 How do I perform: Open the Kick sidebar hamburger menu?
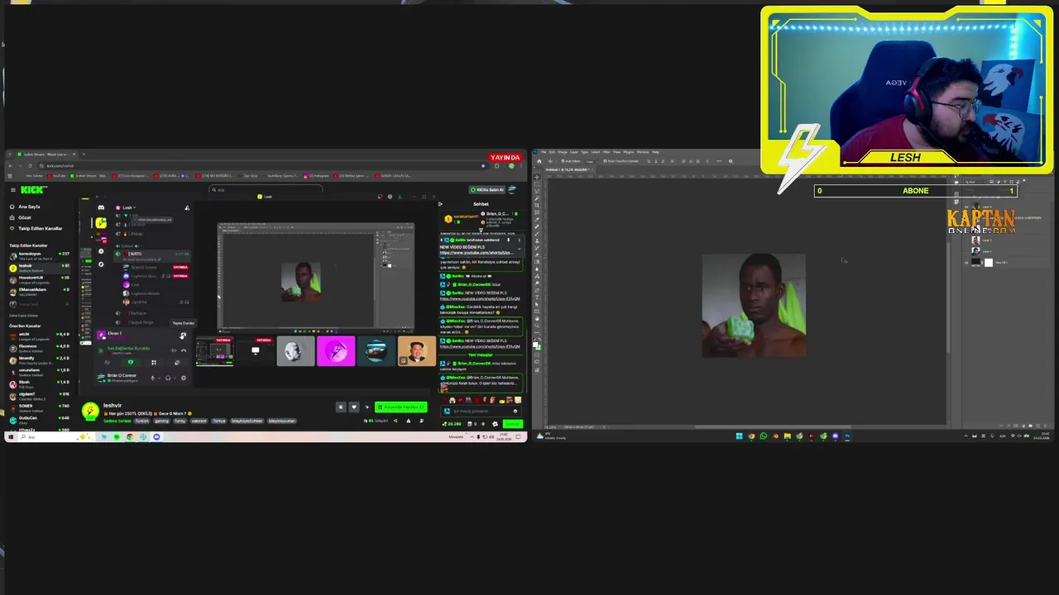[12, 190]
